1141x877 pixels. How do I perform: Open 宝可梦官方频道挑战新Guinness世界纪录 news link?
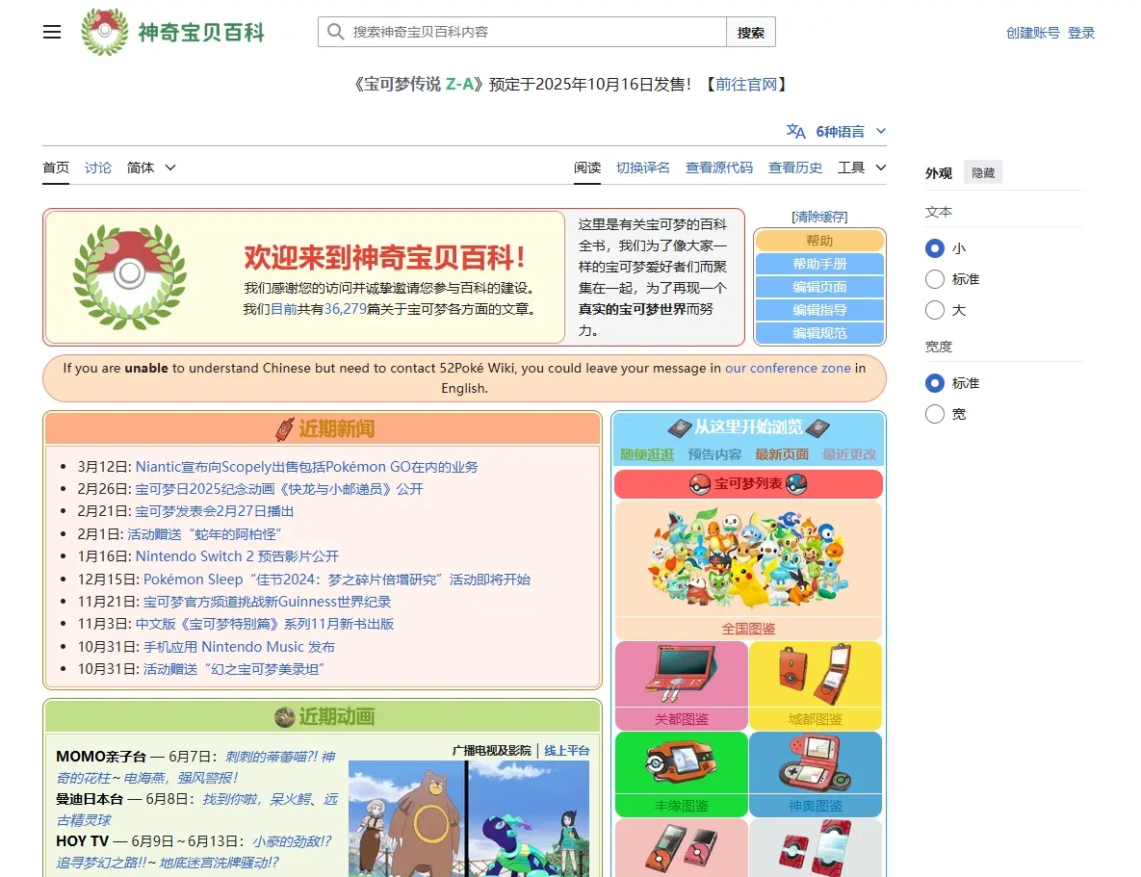click(267, 602)
